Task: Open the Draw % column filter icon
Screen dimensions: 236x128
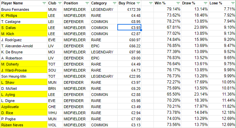Action: [x=206, y=3]
